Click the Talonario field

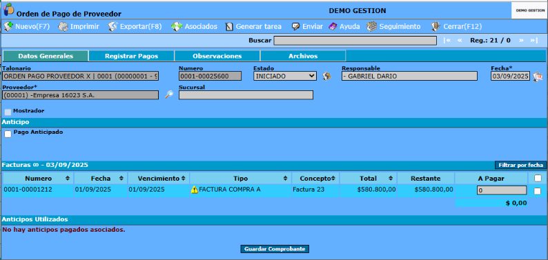[80, 76]
